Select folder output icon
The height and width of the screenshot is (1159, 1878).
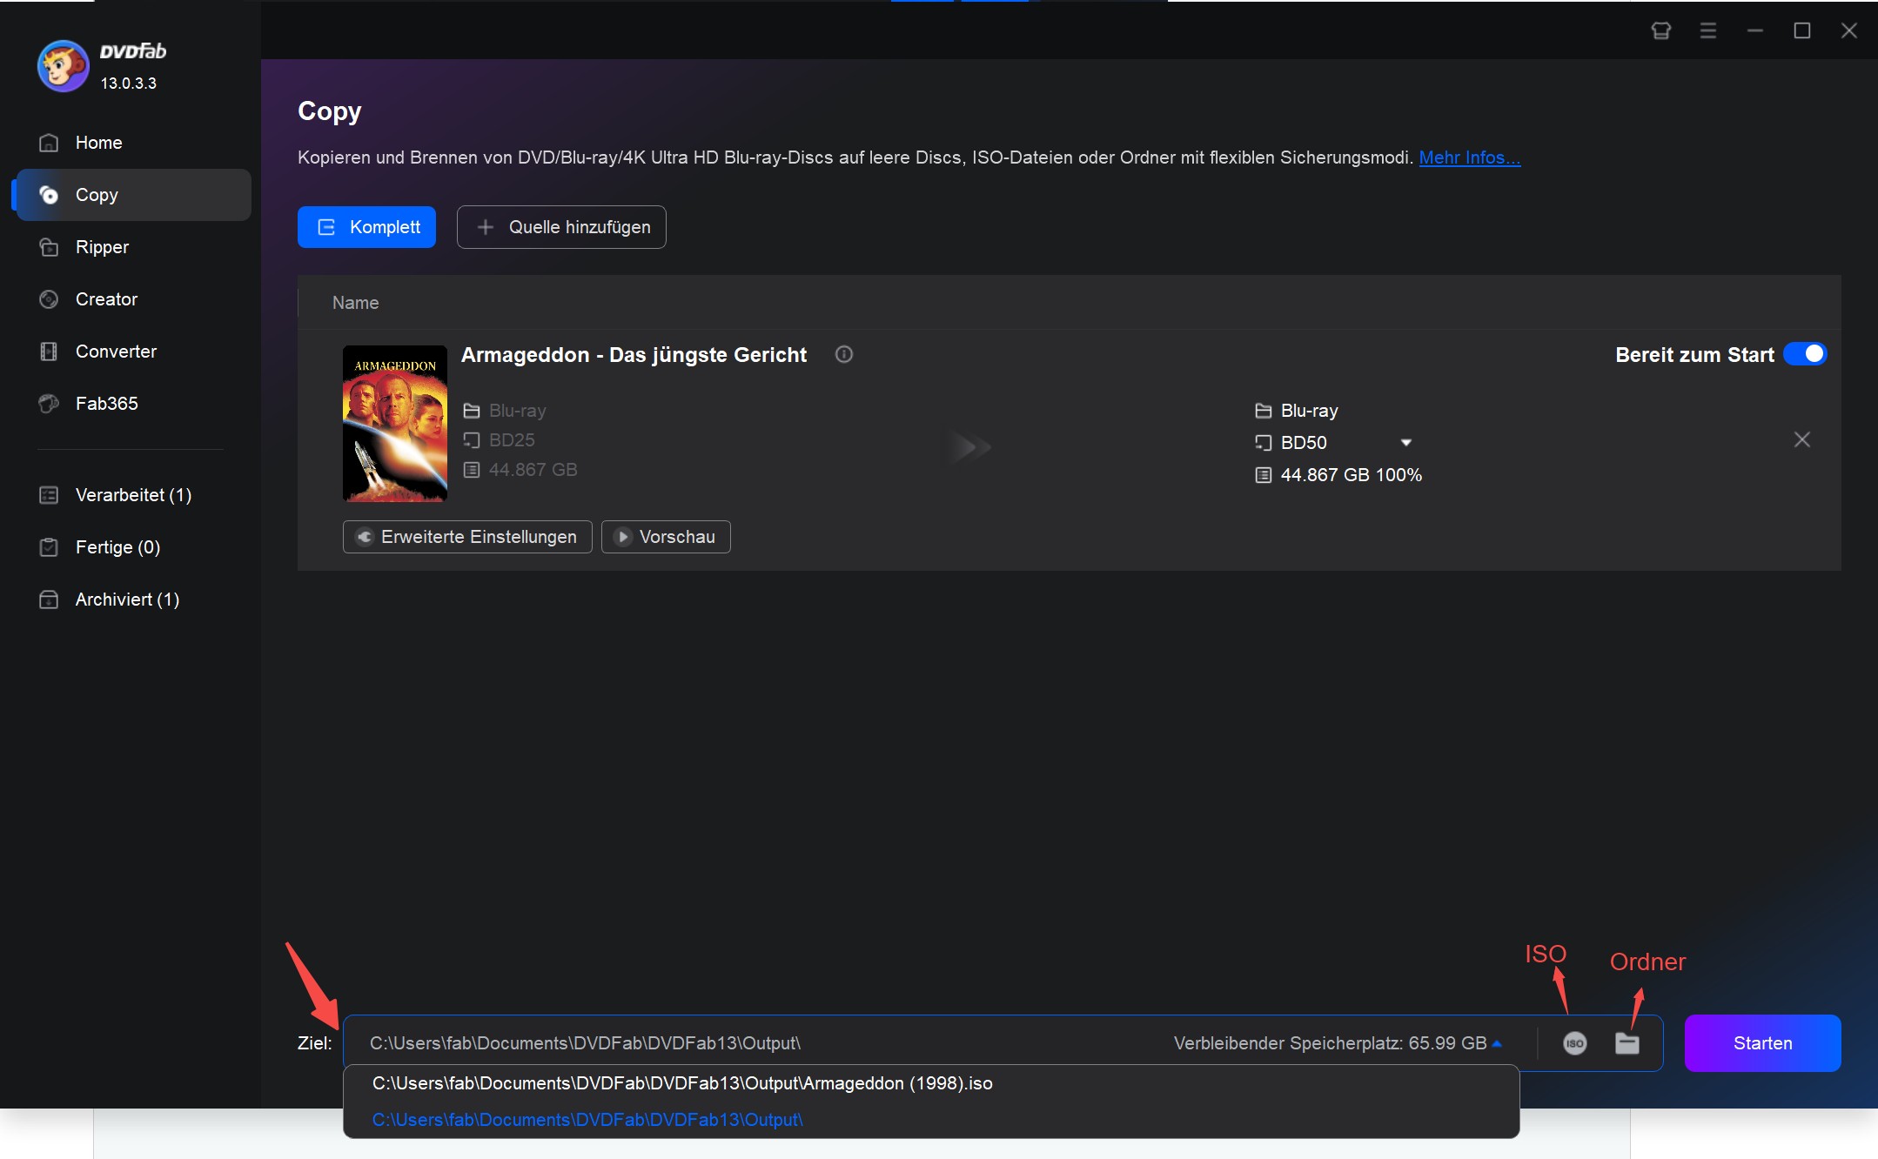pyautogui.click(x=1627, y=1043)
